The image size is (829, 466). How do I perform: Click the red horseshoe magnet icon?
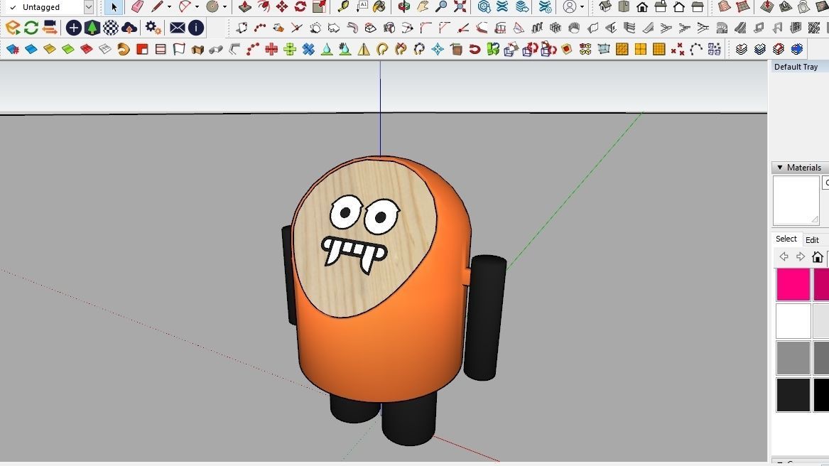[475, 50]
